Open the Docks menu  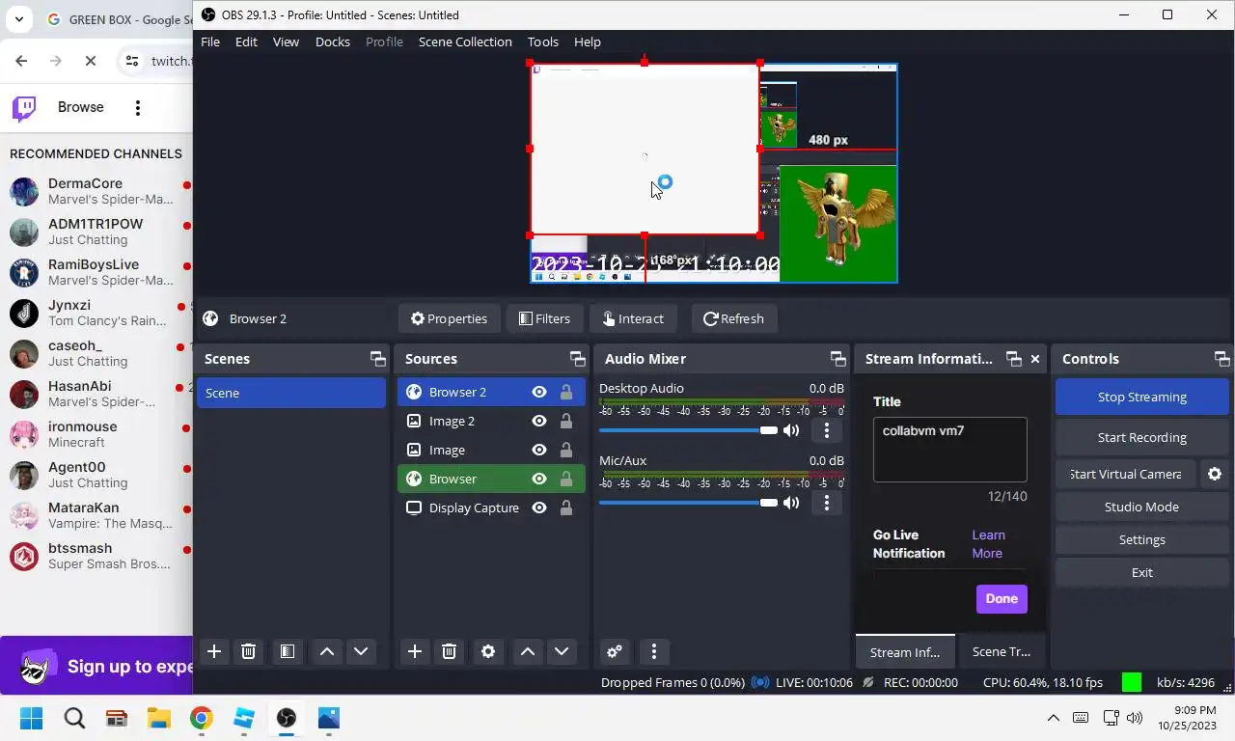pos(333,41)
